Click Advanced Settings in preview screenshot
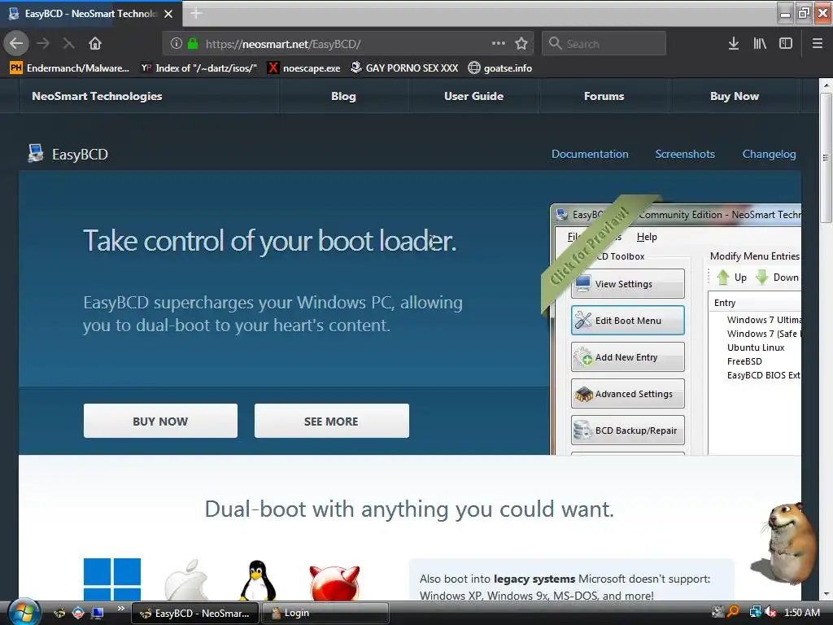Image resolution: width=833 pixels, height=625 pixels. [628, 394]
